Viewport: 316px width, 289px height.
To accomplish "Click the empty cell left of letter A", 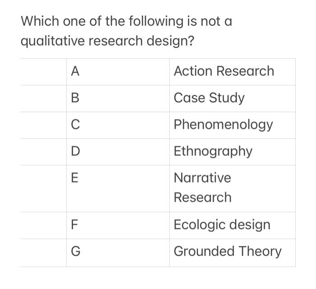I will pos(43,72).
